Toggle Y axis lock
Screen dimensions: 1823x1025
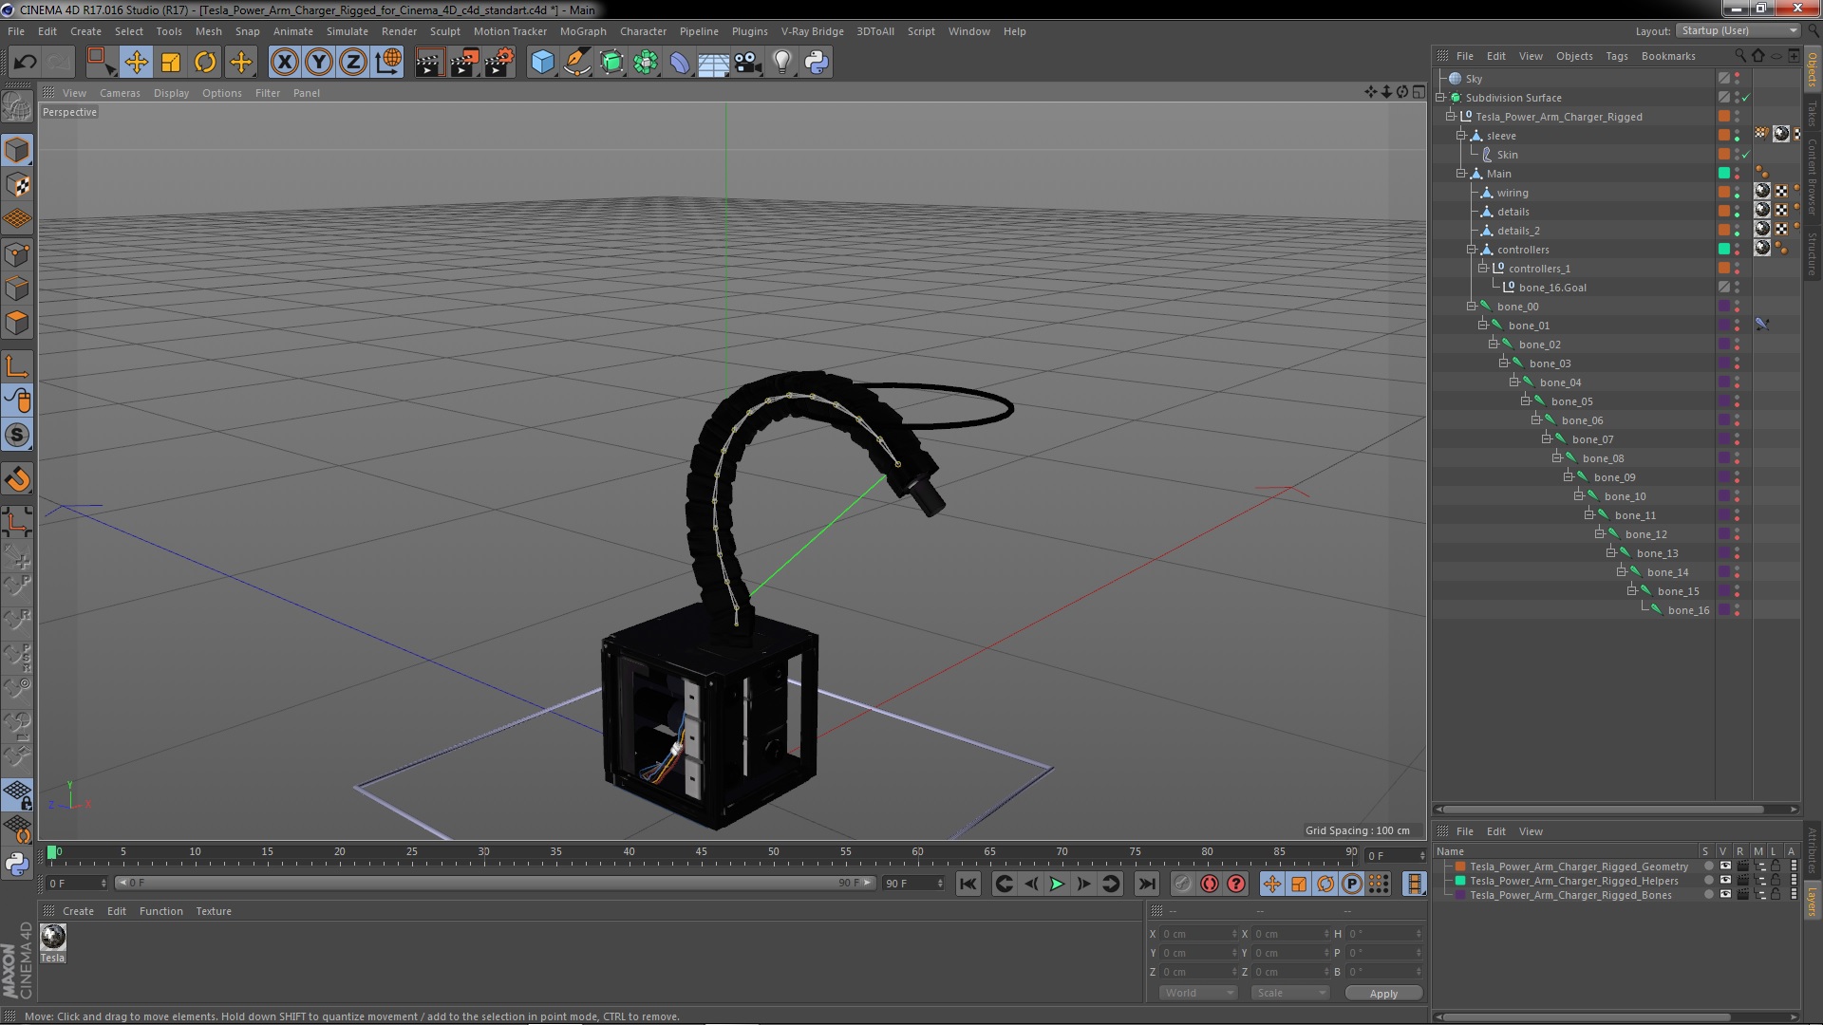coord(319,63)
